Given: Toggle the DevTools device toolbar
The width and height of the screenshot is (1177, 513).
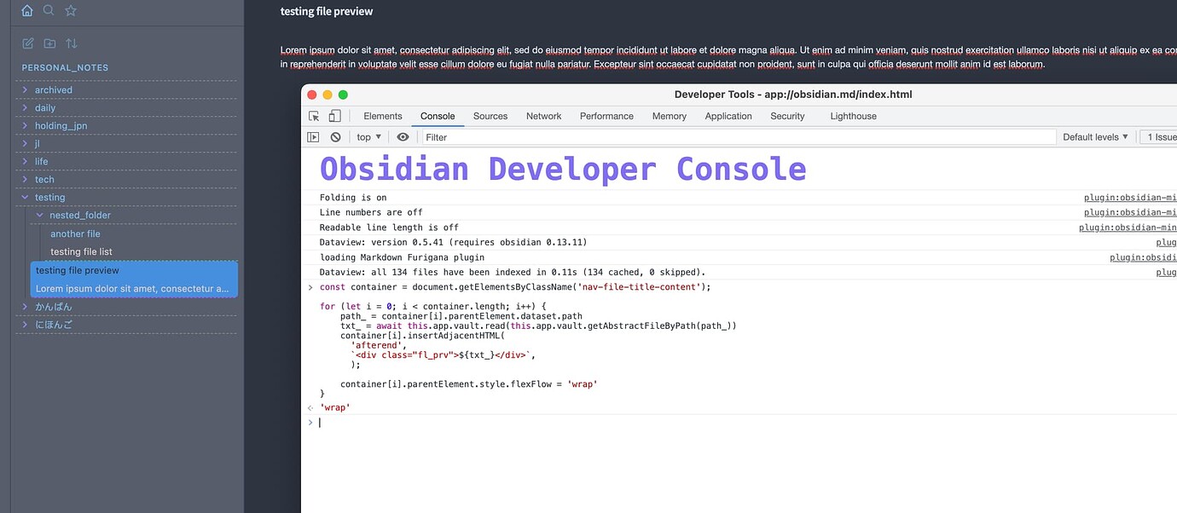Looking at the screenshot, I should [x=334, y=116].
